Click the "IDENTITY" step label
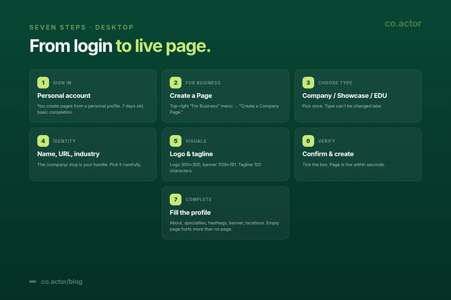Screen dimensions: 451x300 tap(64, 141)
